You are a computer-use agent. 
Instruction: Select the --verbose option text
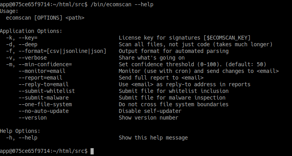33,58
